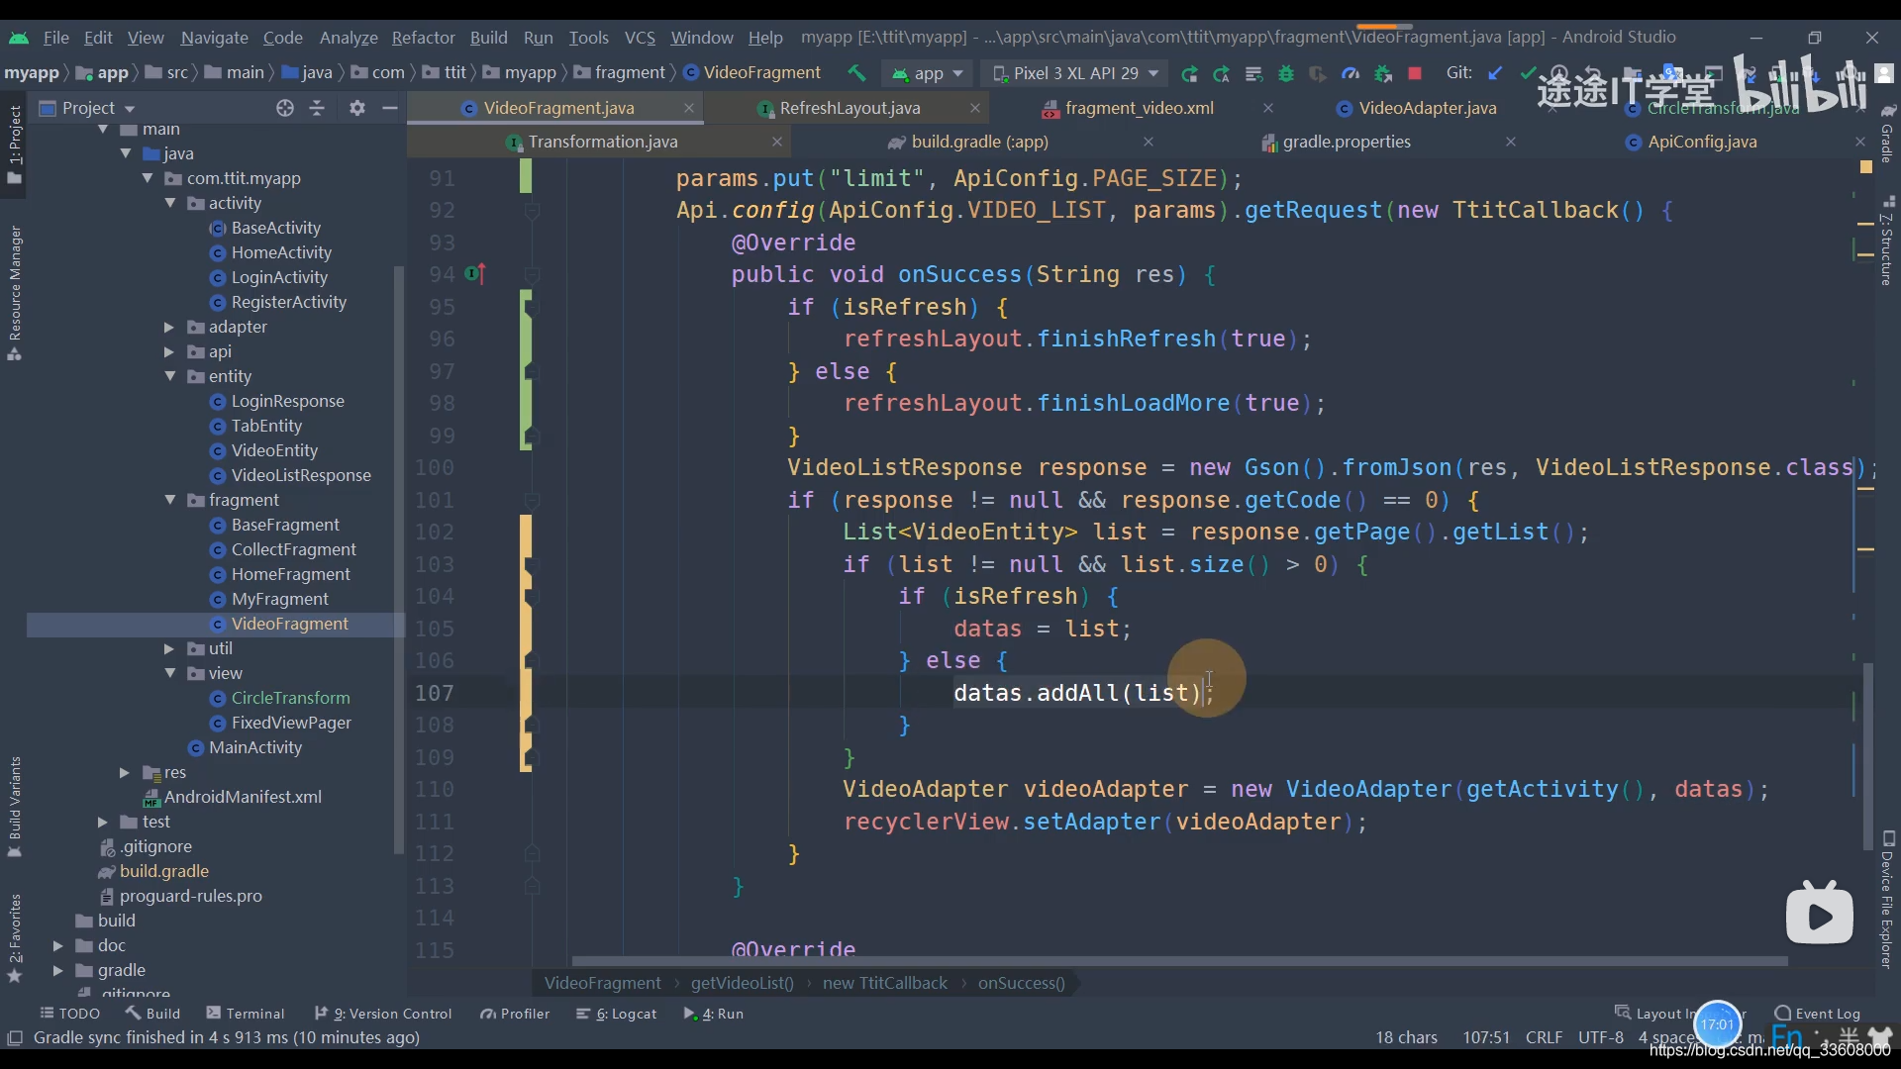1901x1069 pixels.
Task: Close the RefreshLayout.java tab
Action: (x=974, y=108)
